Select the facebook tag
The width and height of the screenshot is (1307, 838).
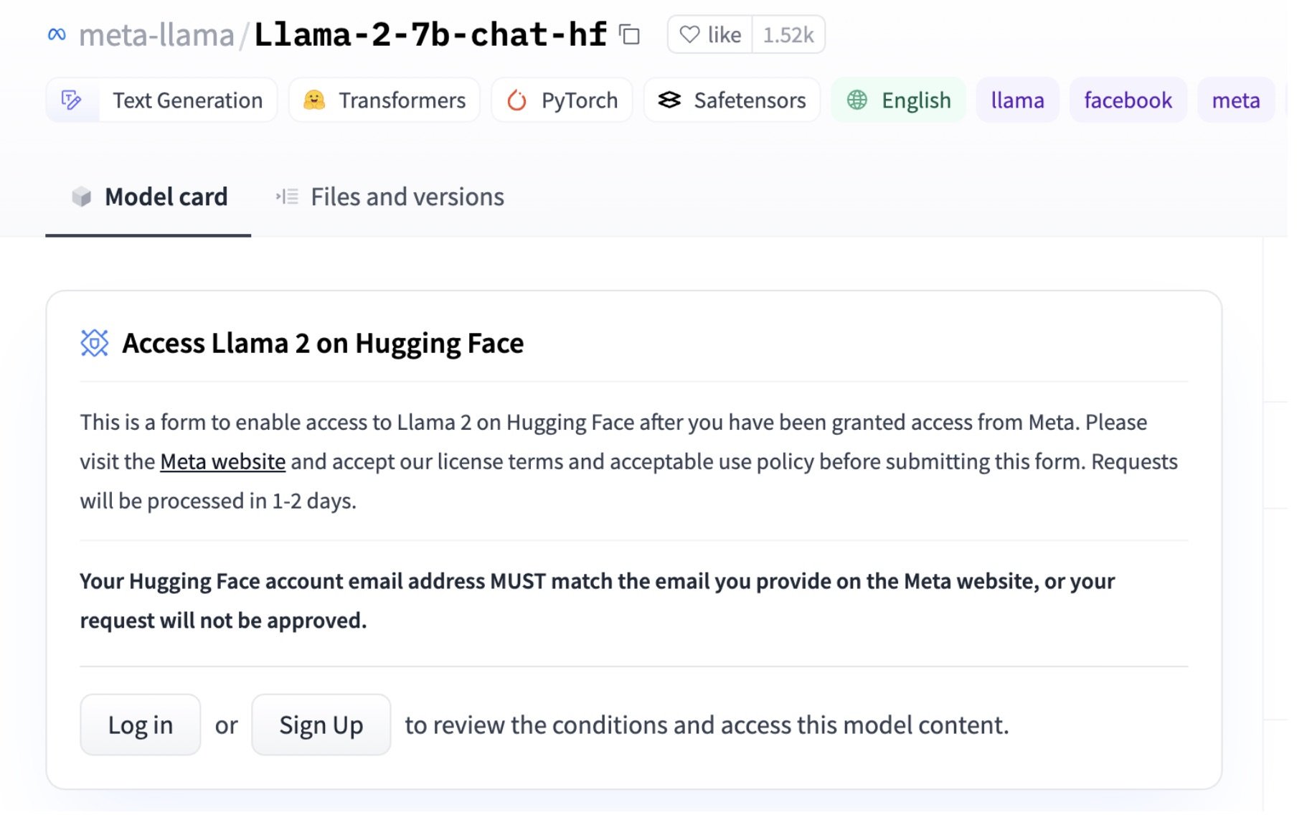tap(1128, 100)
